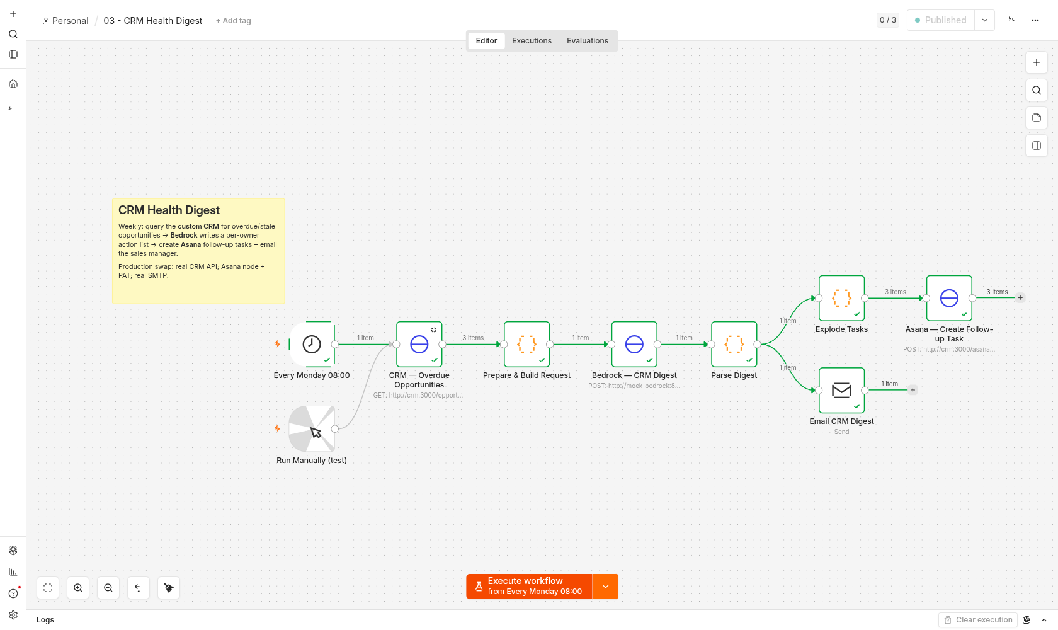The width and height of the screenshot is (1058, 630).
Task: Select the Prepare & Build Request code node
Action: pyautogui.click(x=527, y=344)
